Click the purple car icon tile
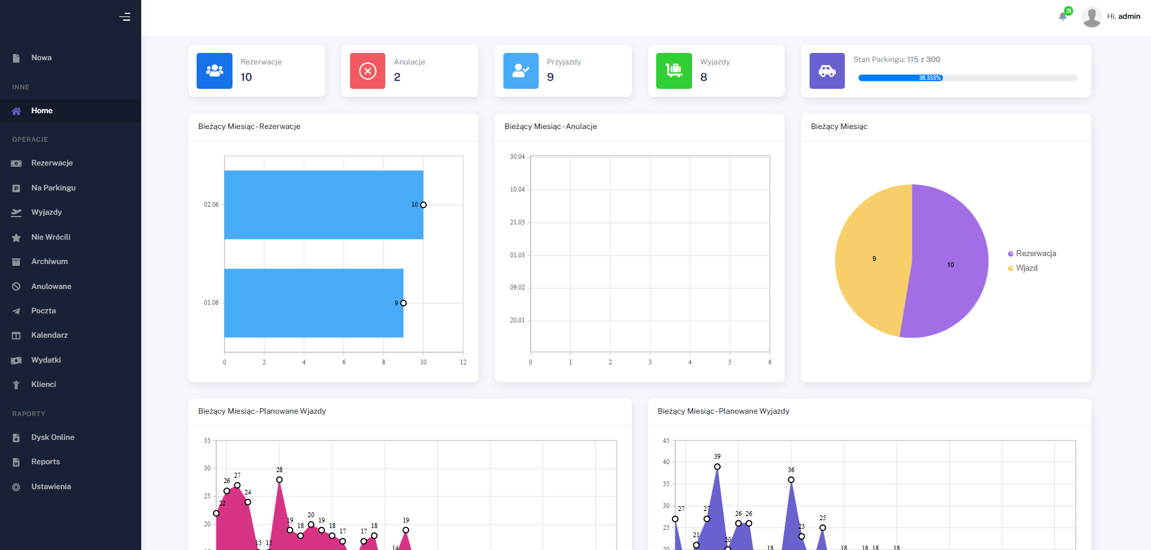The width and height of the screenshot is (1151, 550). 827,71
